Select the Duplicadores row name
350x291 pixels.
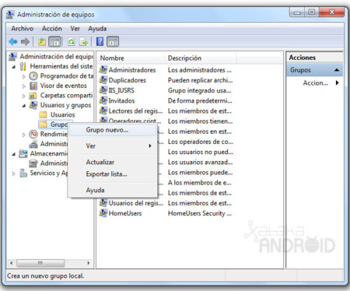pyautogui.click(x=128, y=80)
